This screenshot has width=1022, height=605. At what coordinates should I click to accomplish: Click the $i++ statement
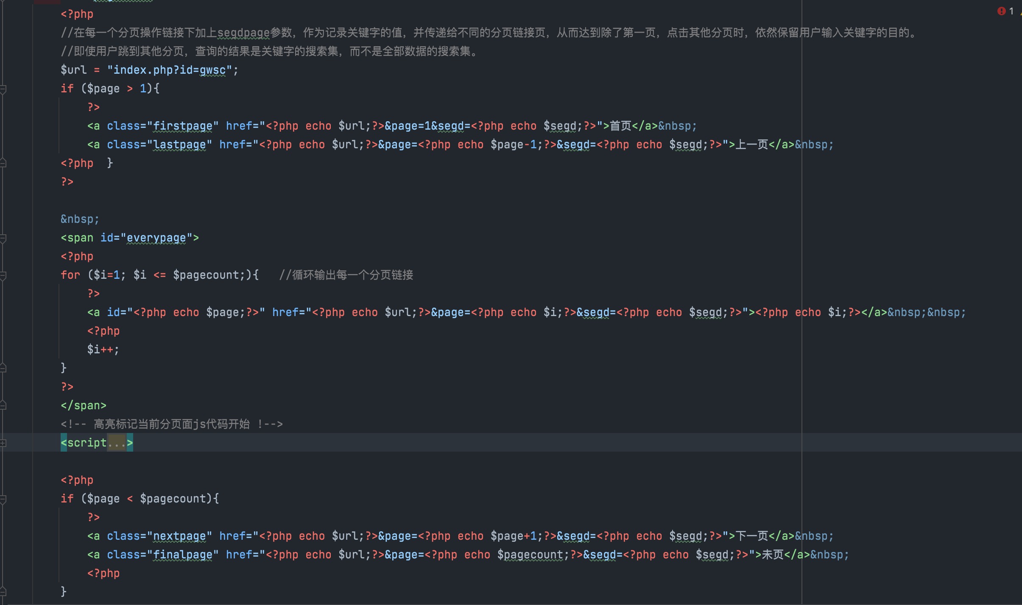tap(103, 350)
